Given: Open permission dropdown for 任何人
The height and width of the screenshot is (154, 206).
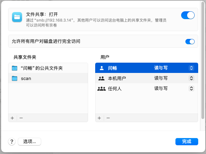Looking at the screenshot, I should [x=191, y=89].
